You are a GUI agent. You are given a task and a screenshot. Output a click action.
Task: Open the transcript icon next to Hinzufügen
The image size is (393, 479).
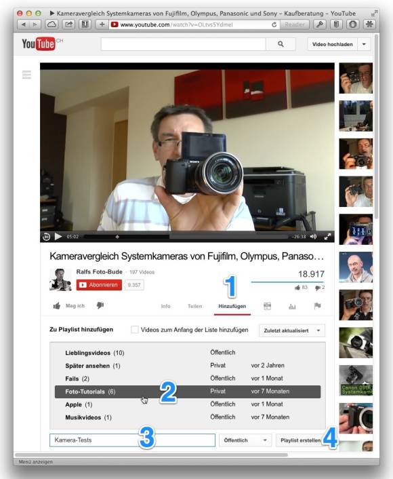[267, 306]
